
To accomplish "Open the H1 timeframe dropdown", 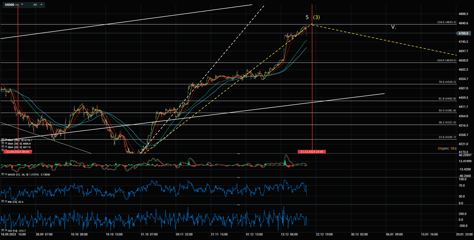I will point(38,5).
